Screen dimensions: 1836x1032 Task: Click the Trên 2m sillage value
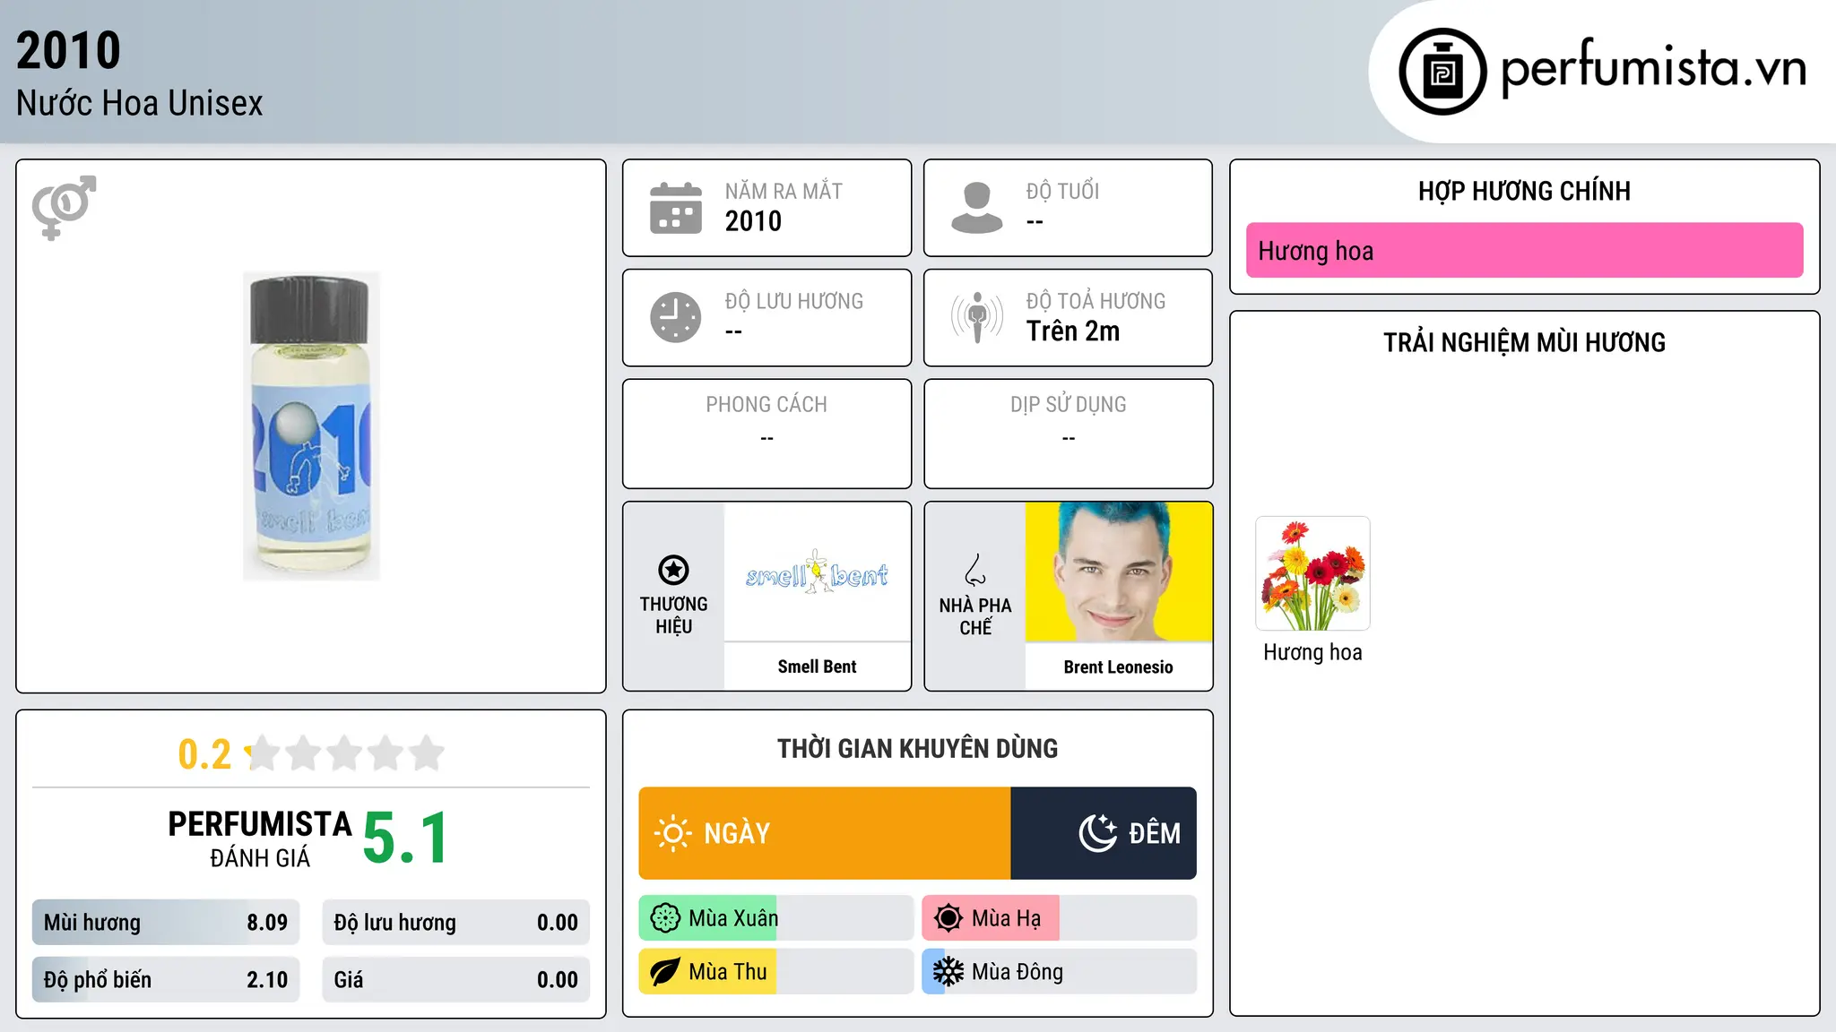click(1073, 331)
